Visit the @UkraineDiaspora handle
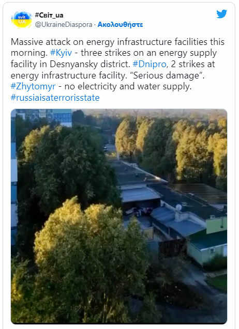This screenshot has height=329, width=239. tap(64, 25)
